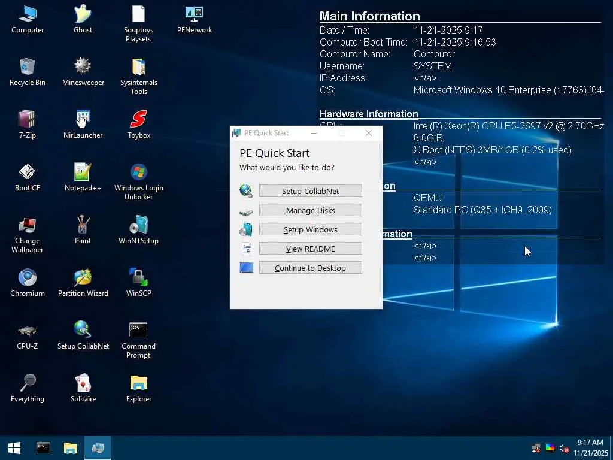Click the 'X:Boot (NTFS)' volume text
The width and height of the screenshot is (613, 460).
492,150
